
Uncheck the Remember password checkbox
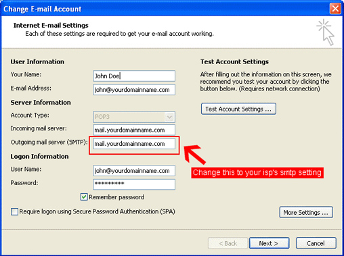84,197
